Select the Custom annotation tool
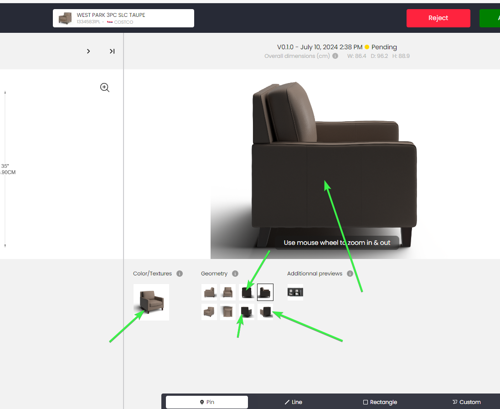 (x=467, y=402)
